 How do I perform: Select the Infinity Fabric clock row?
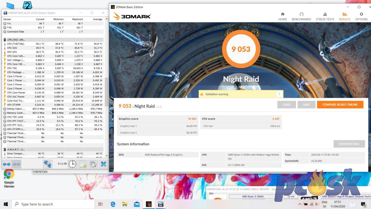[53, 109]
